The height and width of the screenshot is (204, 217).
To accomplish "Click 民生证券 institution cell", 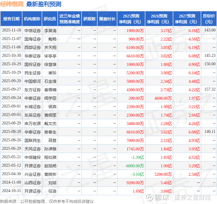I will [33, 73].
